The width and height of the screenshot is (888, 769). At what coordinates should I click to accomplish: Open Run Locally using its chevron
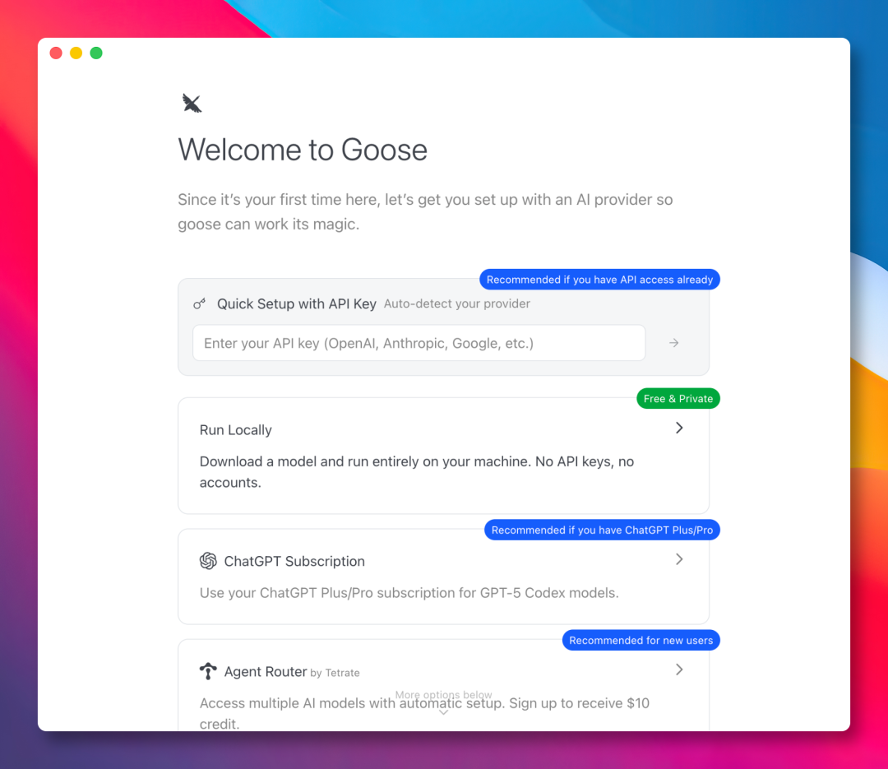[x=679, y=428]
